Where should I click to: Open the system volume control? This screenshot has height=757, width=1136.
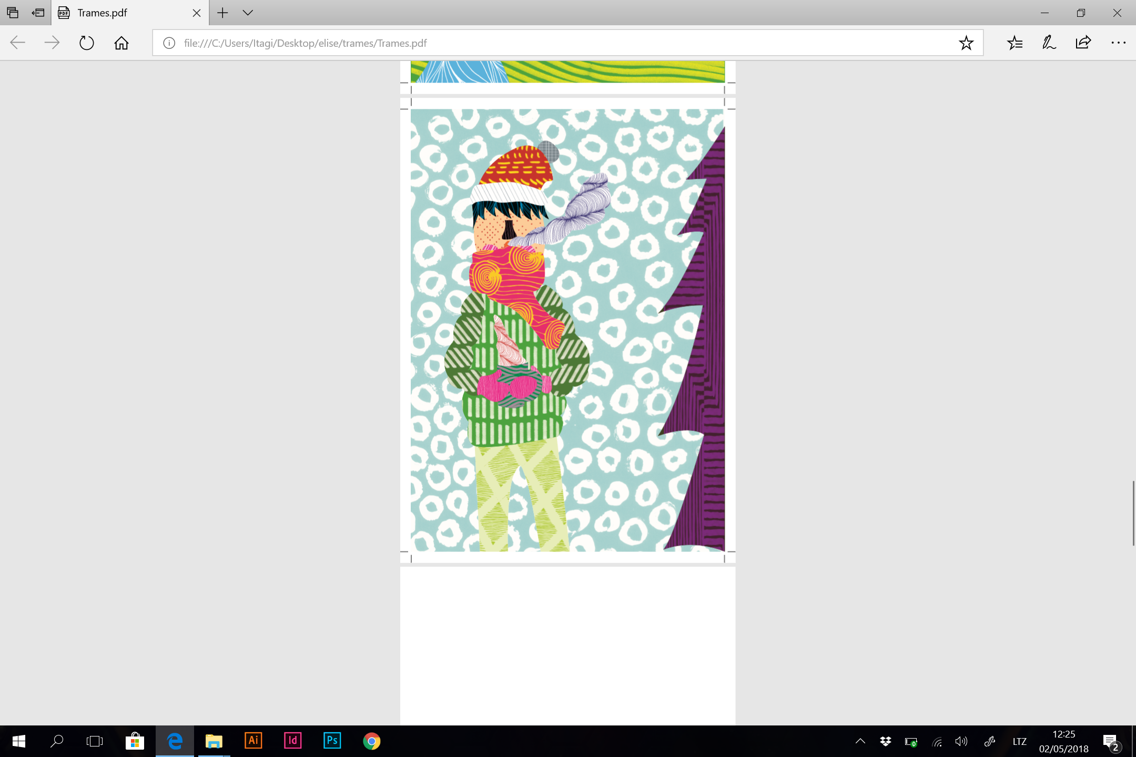pyautogui.click(x=961, y=741)
